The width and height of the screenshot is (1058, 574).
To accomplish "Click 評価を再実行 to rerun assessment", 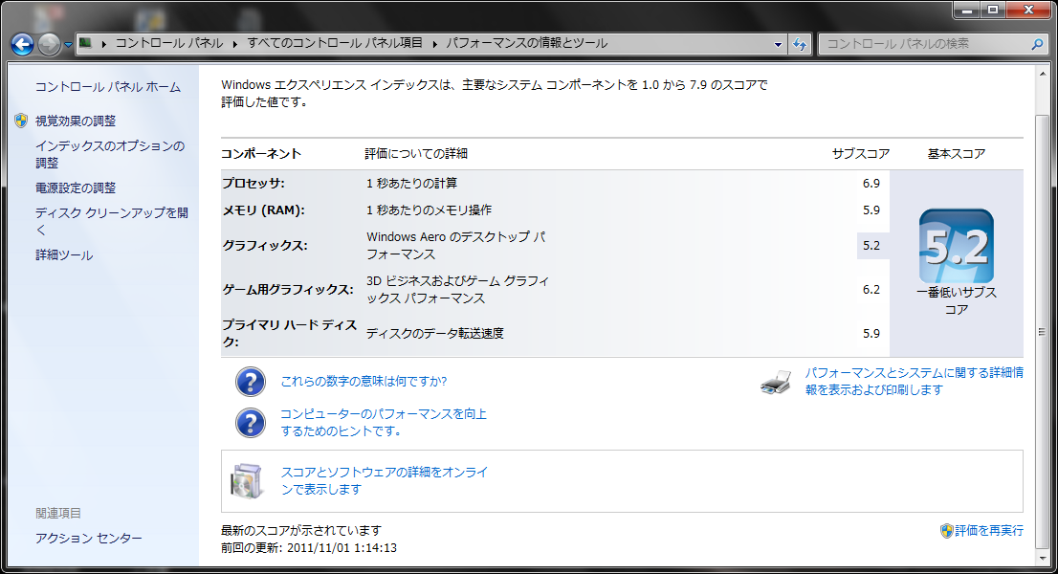I will coord(988,531).
